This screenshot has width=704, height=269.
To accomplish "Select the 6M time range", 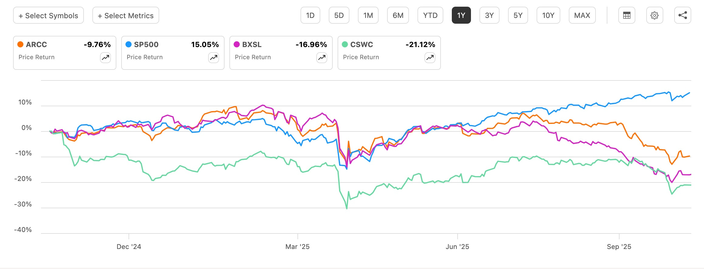I will [x=398, y=15].
